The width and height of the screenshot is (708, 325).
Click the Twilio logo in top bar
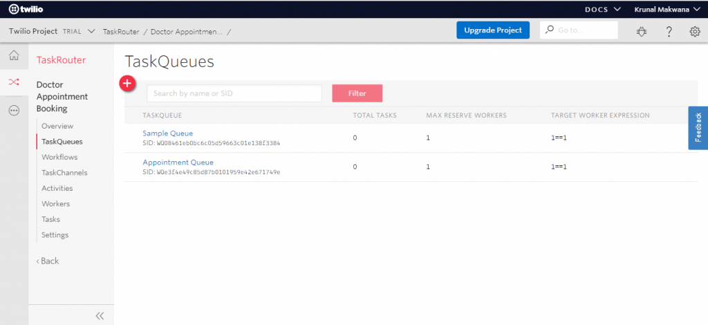[26, 9]
